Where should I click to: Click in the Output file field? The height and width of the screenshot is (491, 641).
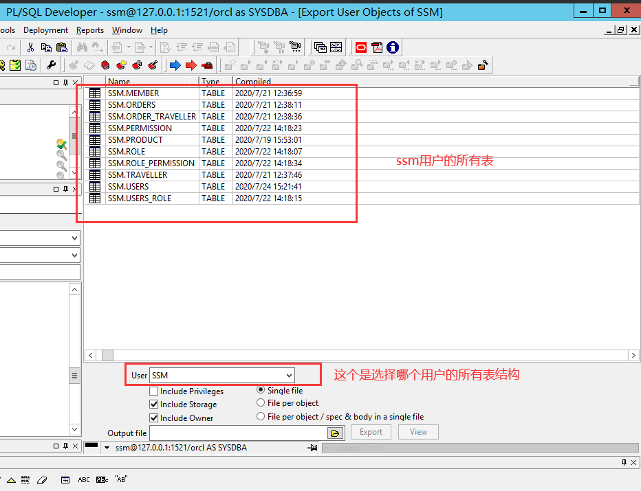[239, 433]
